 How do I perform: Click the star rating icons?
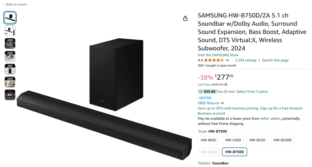pyautogui.click(x=214, y=60)
